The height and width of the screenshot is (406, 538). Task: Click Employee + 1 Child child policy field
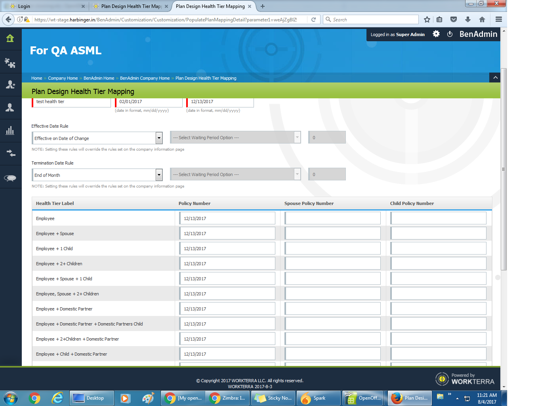click(x=439, y=248)
